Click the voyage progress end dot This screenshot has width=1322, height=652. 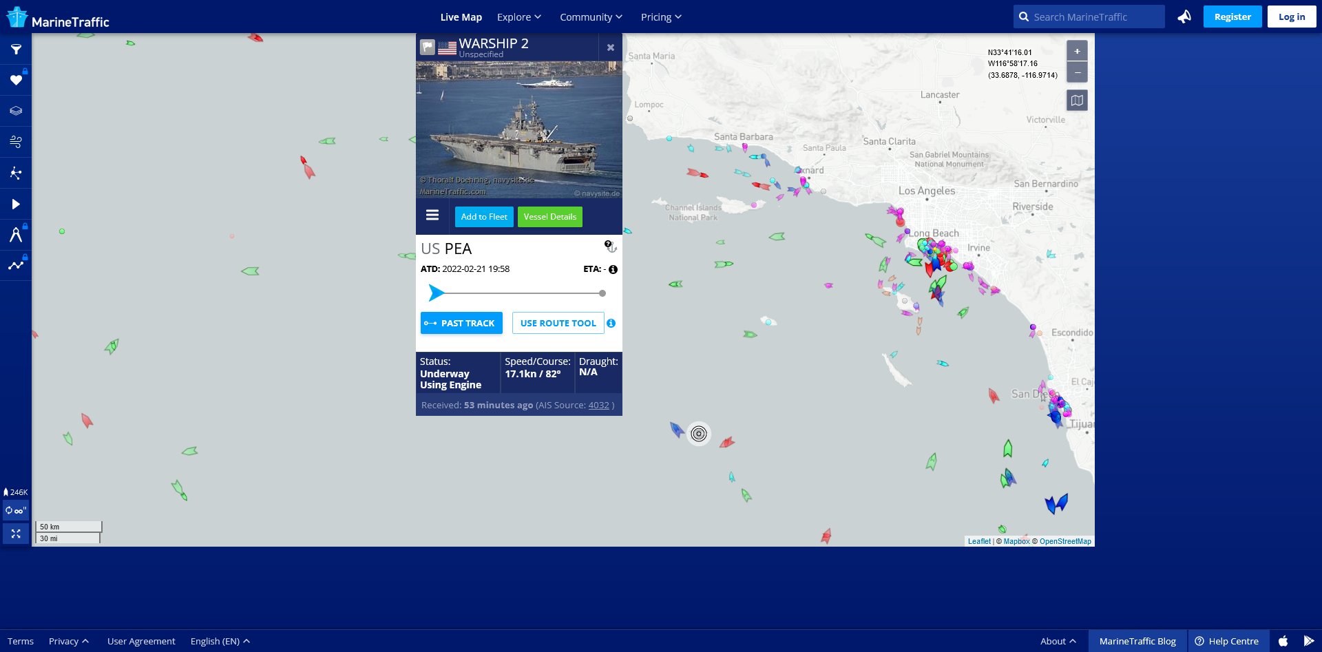pos(602,293)
